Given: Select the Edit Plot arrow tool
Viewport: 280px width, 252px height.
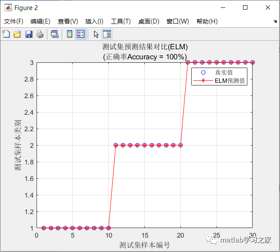Looking at the screenshot, I should coord(96,34).
